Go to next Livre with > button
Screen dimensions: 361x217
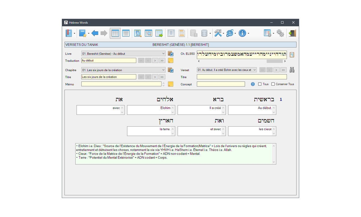(155, 61)
